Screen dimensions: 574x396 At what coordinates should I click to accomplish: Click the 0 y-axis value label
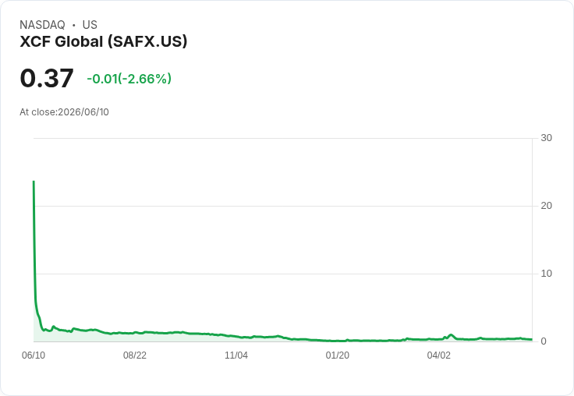[544, 341]
